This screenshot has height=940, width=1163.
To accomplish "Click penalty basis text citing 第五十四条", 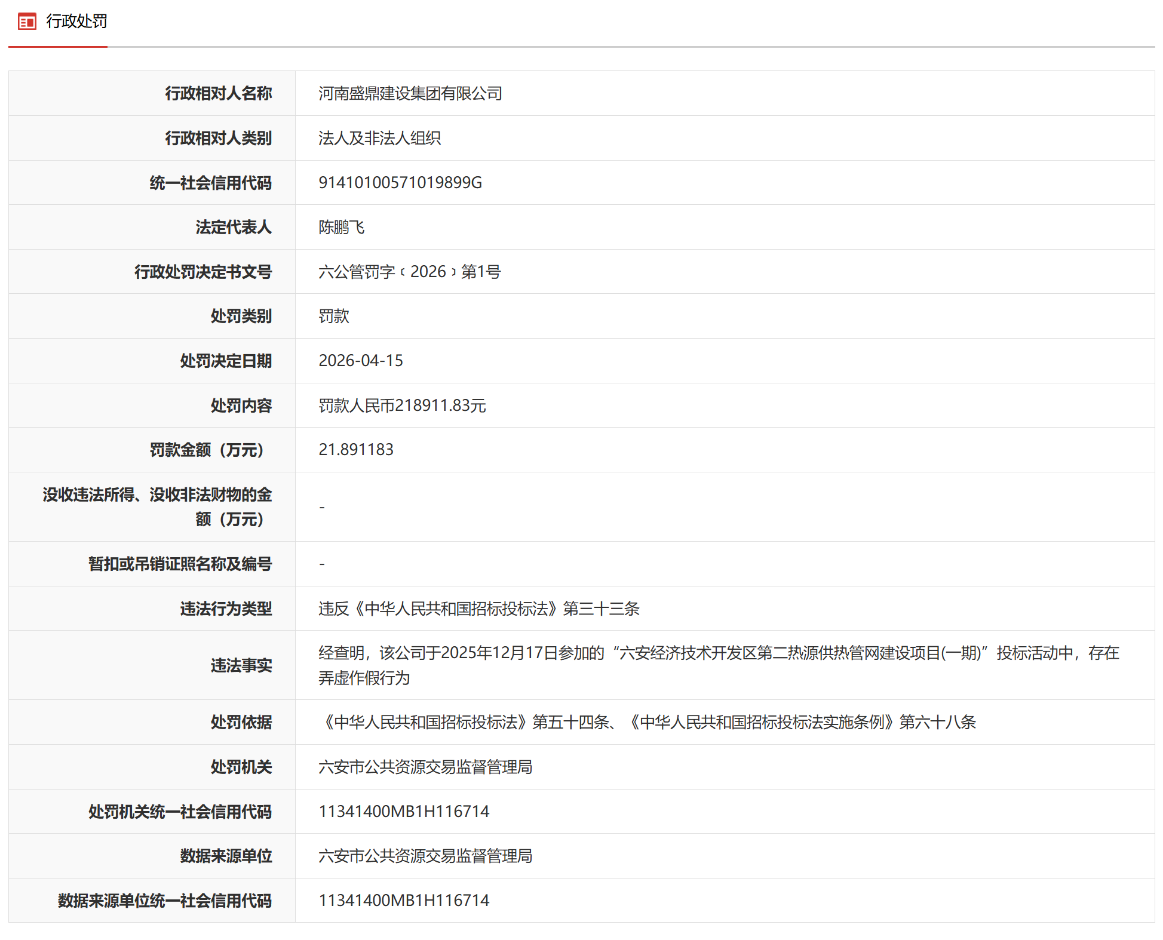I will coord(647,722).
